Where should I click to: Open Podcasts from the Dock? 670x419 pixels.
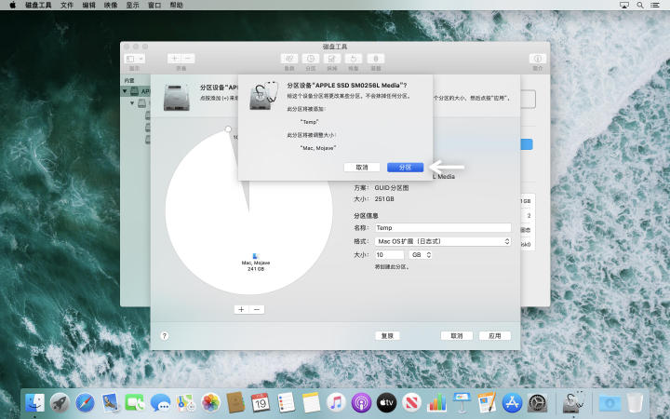(361, 403)
